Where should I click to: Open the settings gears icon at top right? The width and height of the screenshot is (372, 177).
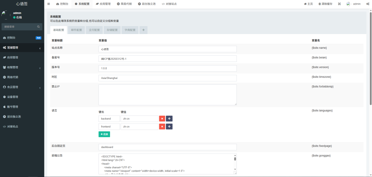click(368, 4)
